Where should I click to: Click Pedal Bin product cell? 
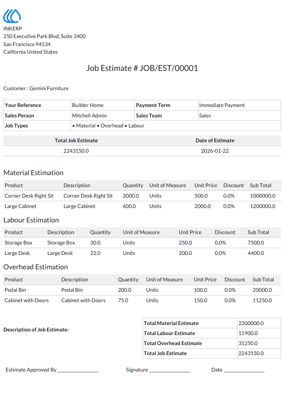[15, 290]
